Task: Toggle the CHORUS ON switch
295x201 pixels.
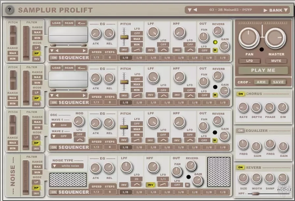Action: pos(241,94)
